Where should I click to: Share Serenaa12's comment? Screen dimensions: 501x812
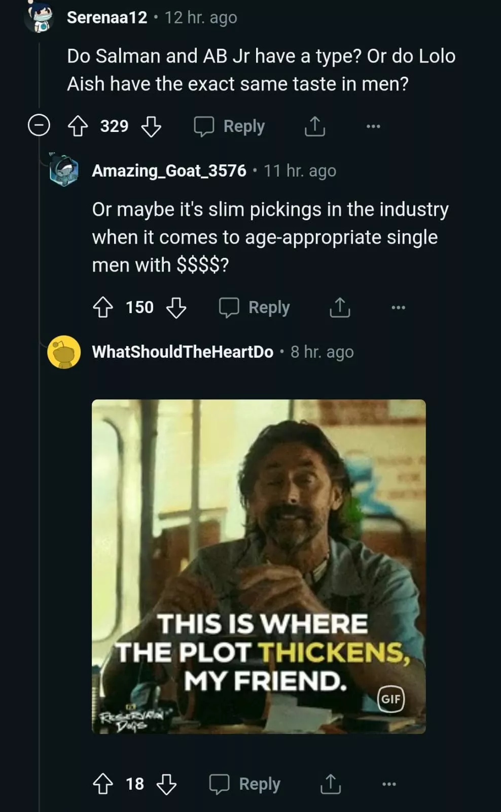pos(314,126)
